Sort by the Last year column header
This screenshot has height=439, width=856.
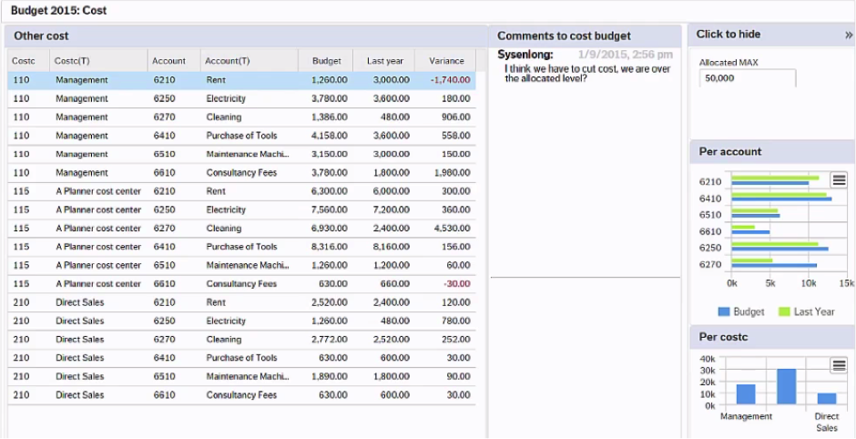383,61
